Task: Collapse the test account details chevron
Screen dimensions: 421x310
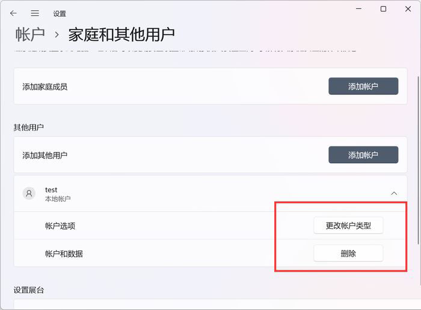Action: [394, 193]
